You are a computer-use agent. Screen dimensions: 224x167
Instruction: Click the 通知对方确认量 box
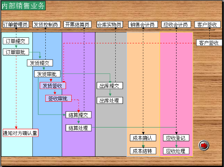pyautogui.click(x=20, y=133)
